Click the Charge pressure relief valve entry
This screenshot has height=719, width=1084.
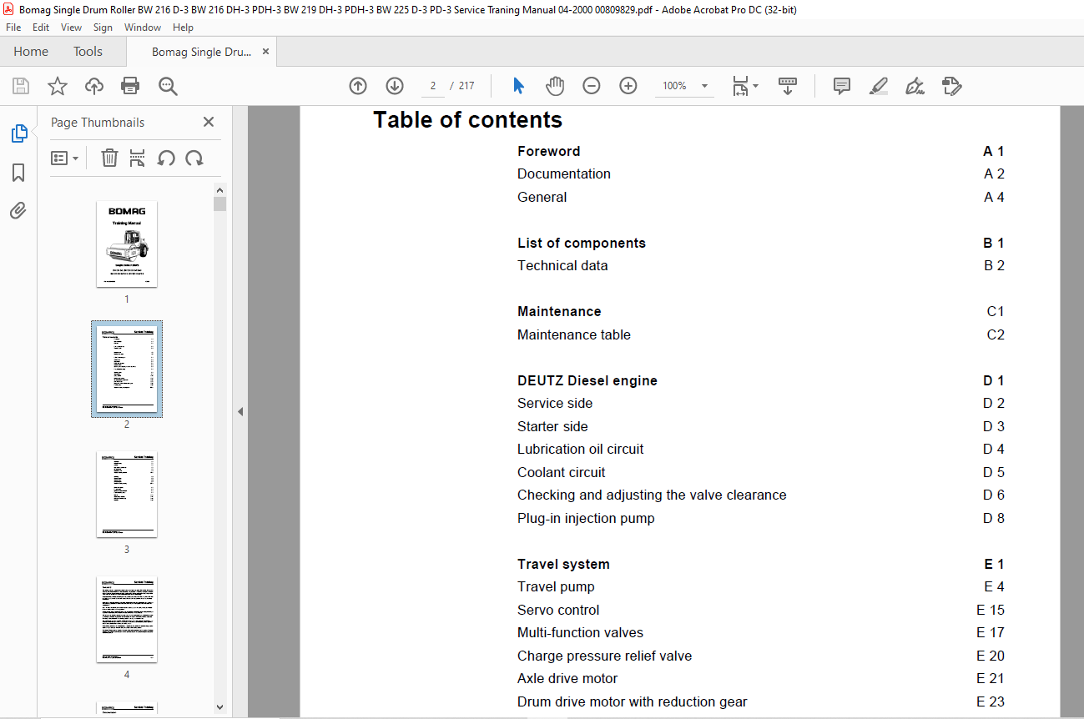coord(604,656)
